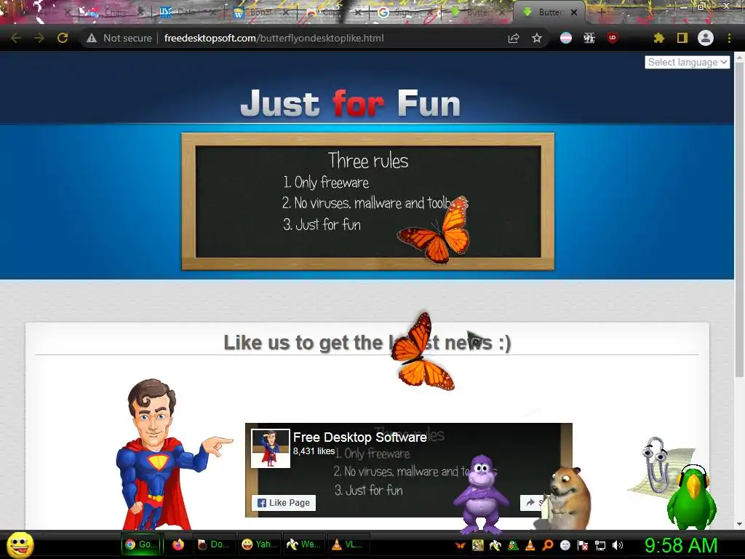The height and width of the screenshot is (559, 745).
Task: Click the Just for Fun header logo
Action: click(350, 103)
